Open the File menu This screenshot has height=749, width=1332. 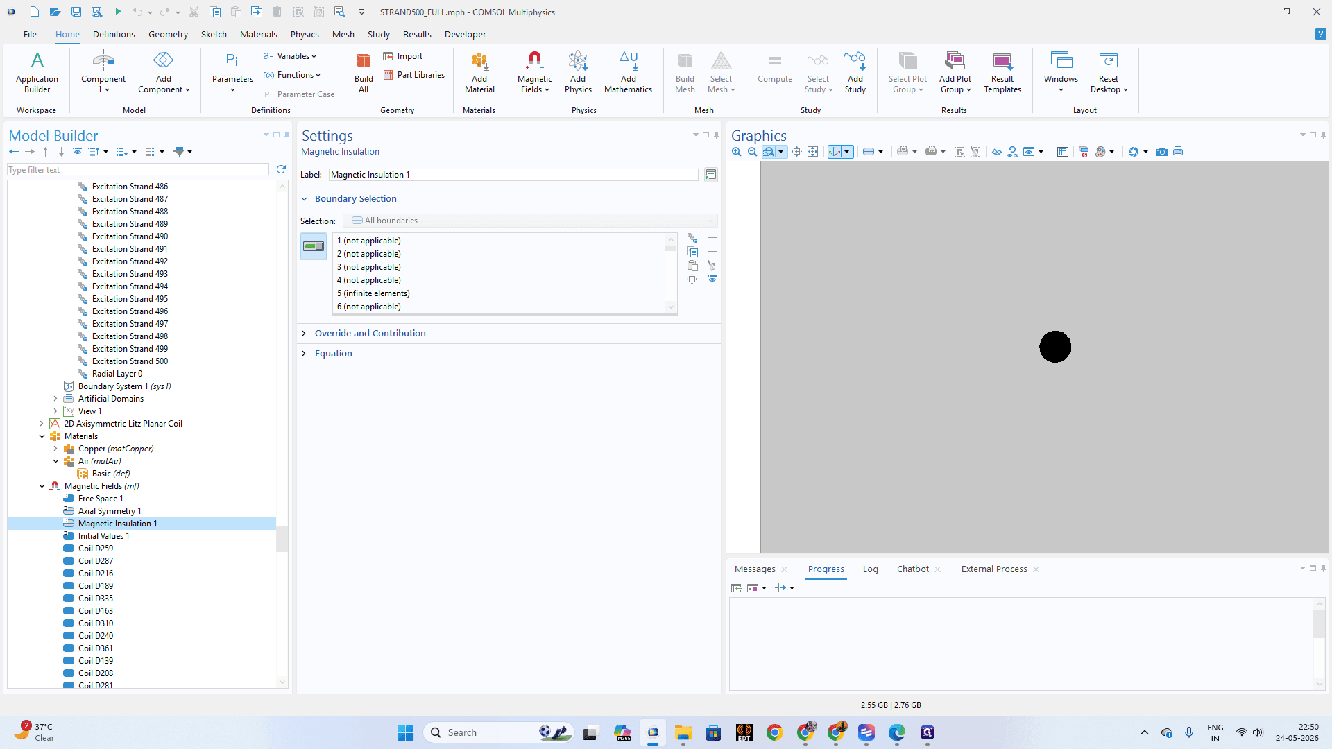pos(30,34)
